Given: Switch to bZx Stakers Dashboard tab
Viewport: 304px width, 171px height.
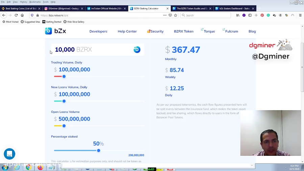Looking at the screenshot, I should click(x=235, y=8).
